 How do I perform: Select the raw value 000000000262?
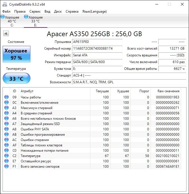point(167,103)
